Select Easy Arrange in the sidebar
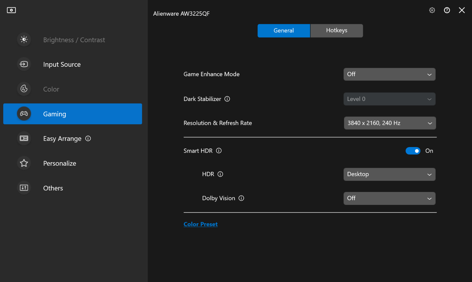The image size is (472, 282). [73, 138]
